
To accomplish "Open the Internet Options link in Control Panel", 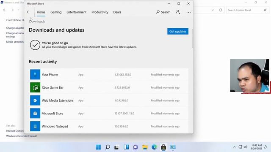I will point(15,131).
